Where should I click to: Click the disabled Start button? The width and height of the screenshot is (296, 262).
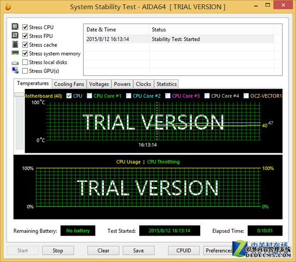[x=23, y=250]
